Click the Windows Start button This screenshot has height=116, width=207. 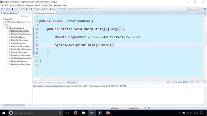point(4,113)
